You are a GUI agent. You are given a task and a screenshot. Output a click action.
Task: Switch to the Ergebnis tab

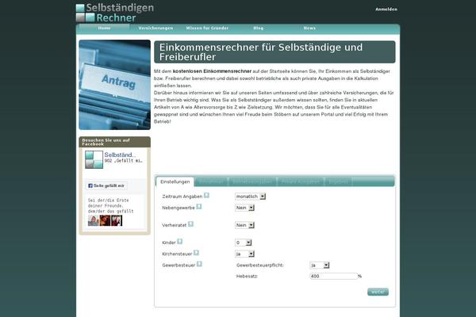pos(339,181)
